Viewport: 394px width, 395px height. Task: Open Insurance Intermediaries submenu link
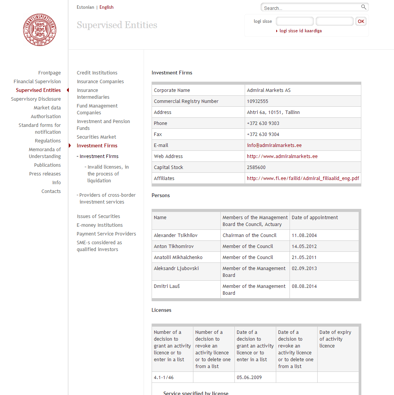(93, 94)
